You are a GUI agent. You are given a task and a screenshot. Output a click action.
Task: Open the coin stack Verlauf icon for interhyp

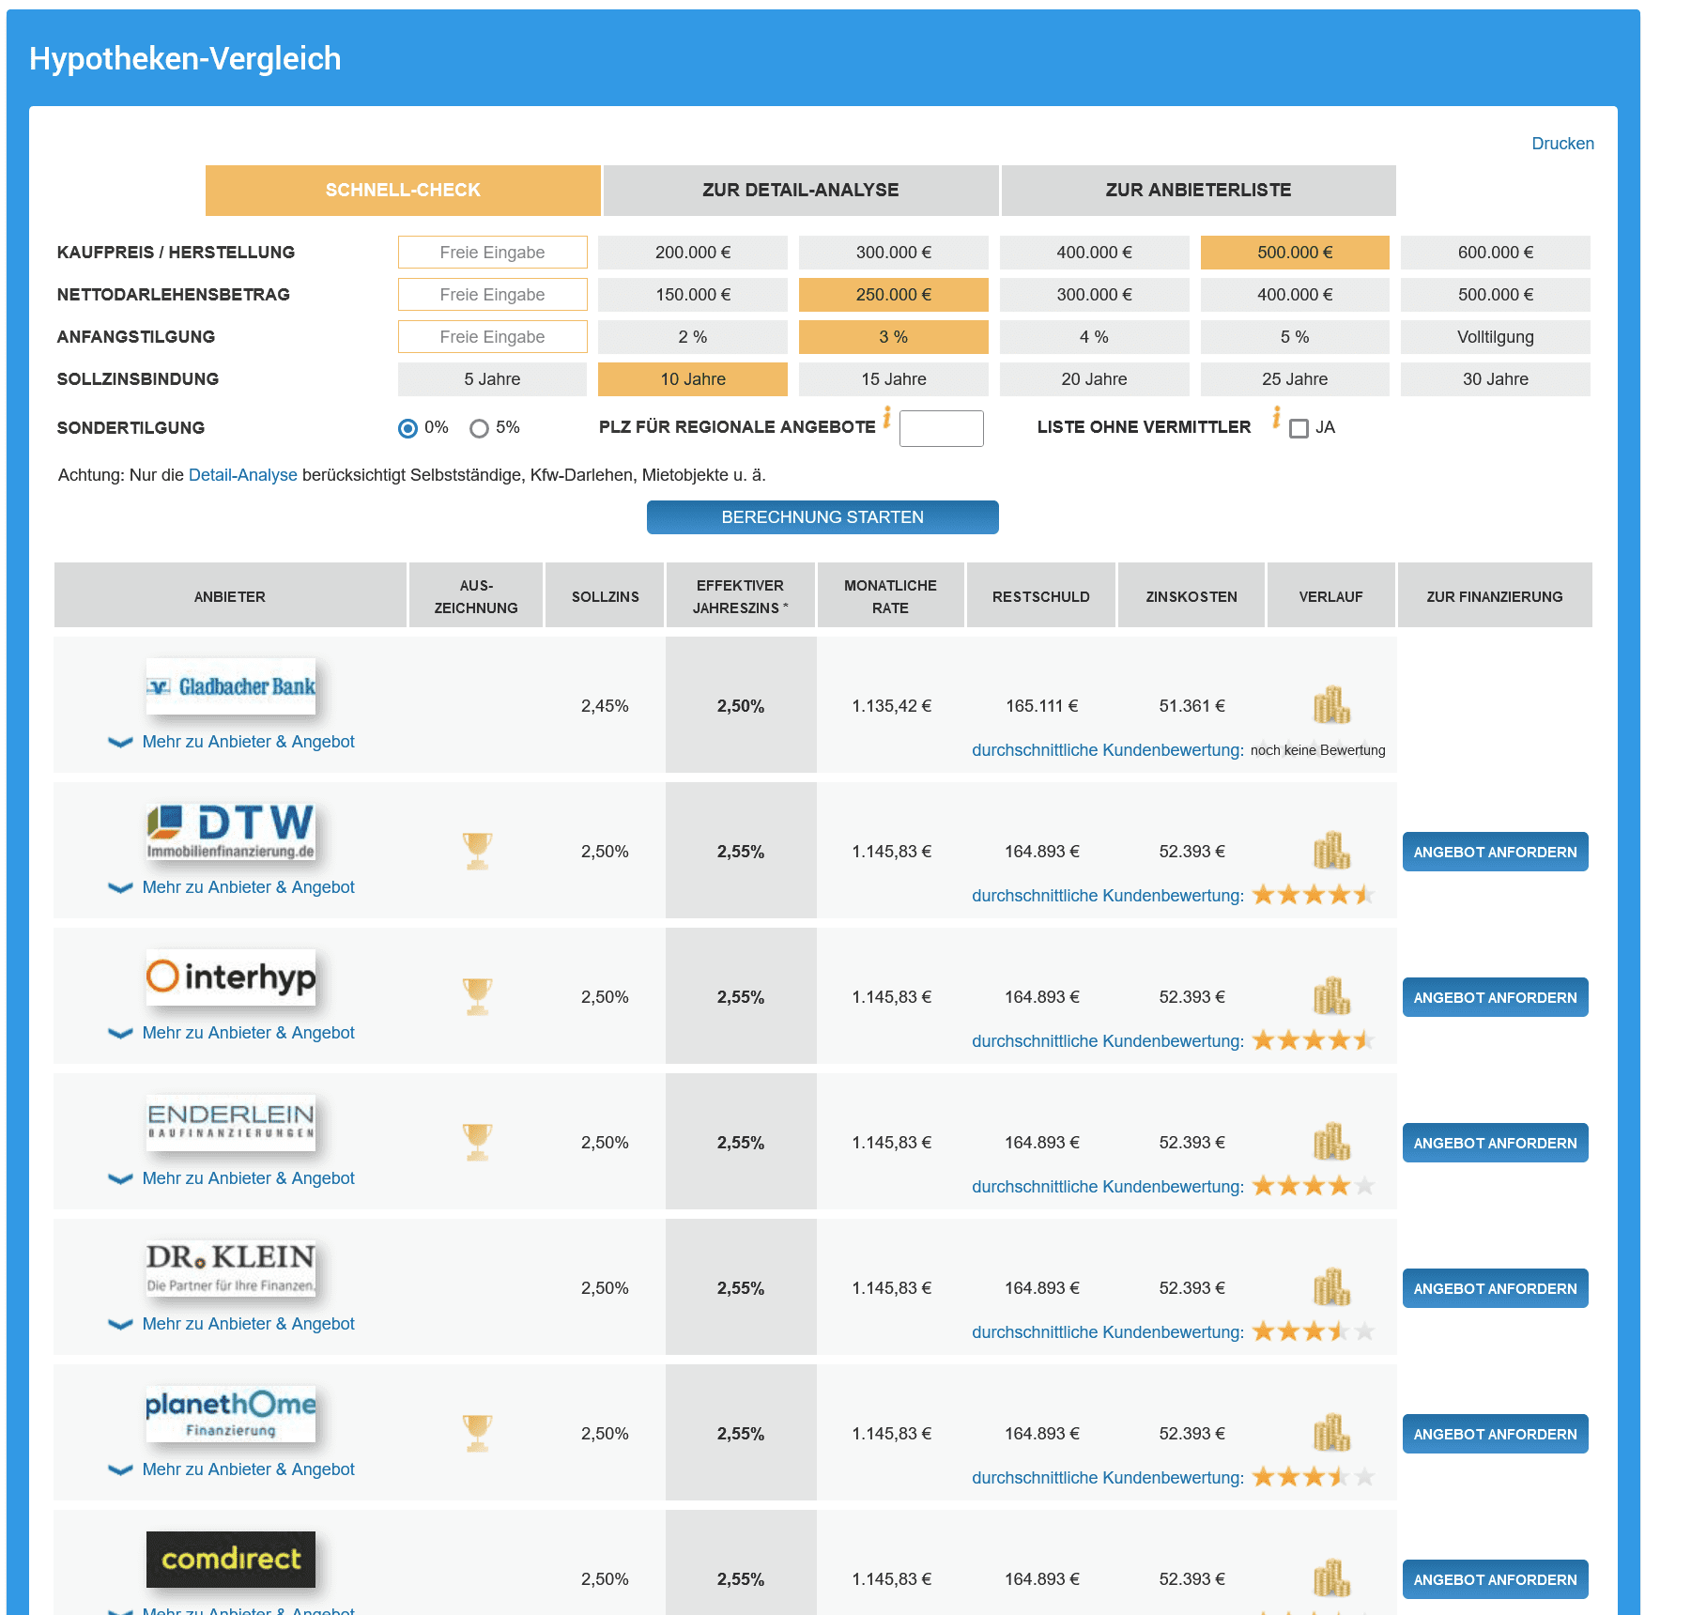click(1331, 996)
